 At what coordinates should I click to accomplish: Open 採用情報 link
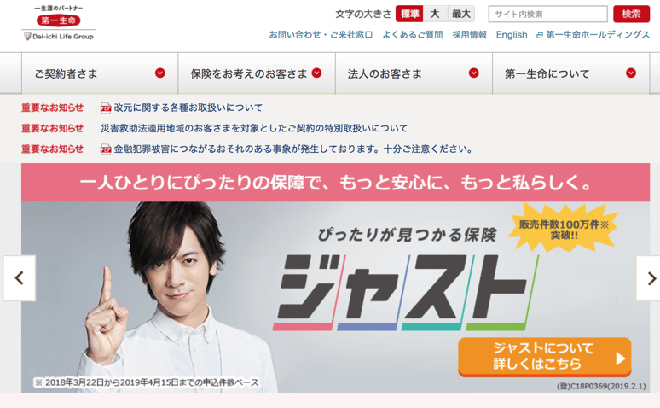(469, 35)
